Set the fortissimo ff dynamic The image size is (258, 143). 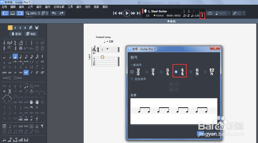point(37,72)
